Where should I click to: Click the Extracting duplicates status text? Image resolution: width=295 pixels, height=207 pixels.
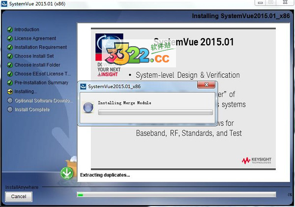[x=105, y=175]
